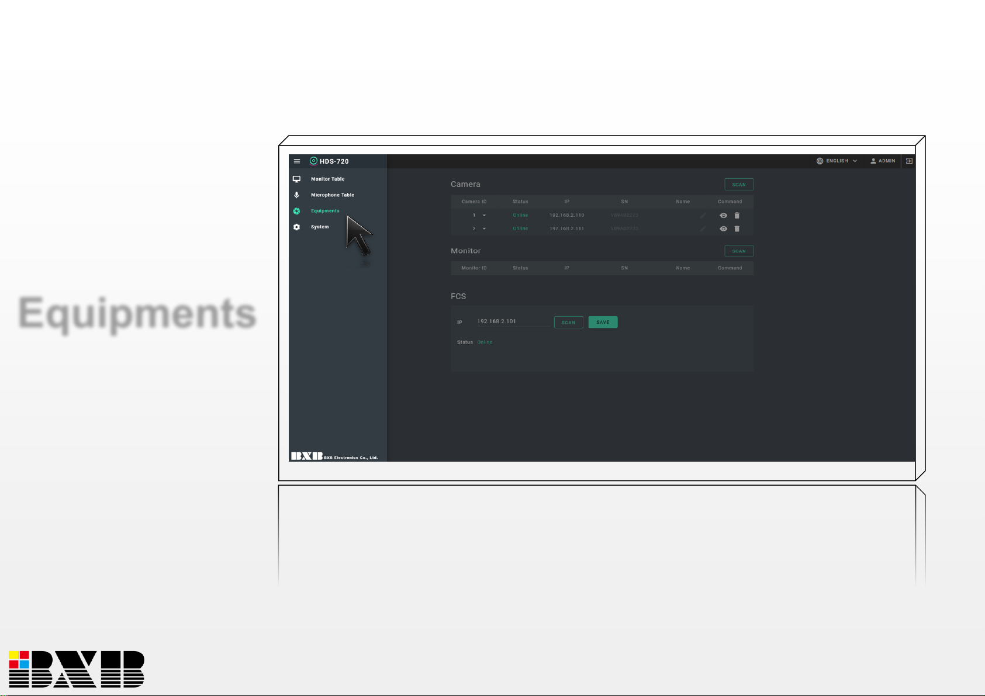Toggle preview eye for camera 1
This screenshot has width=985, height=696.
[x=723, y=216]
